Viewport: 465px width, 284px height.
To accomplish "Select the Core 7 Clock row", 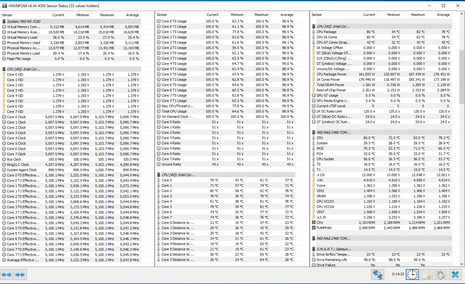I will click(x=71, y=154).
